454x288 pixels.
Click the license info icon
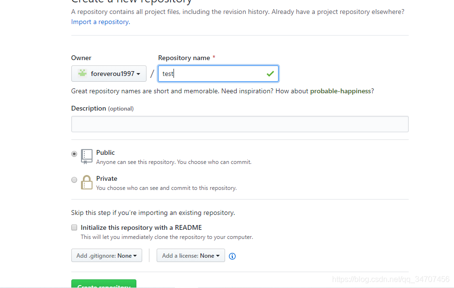point(232,256)
